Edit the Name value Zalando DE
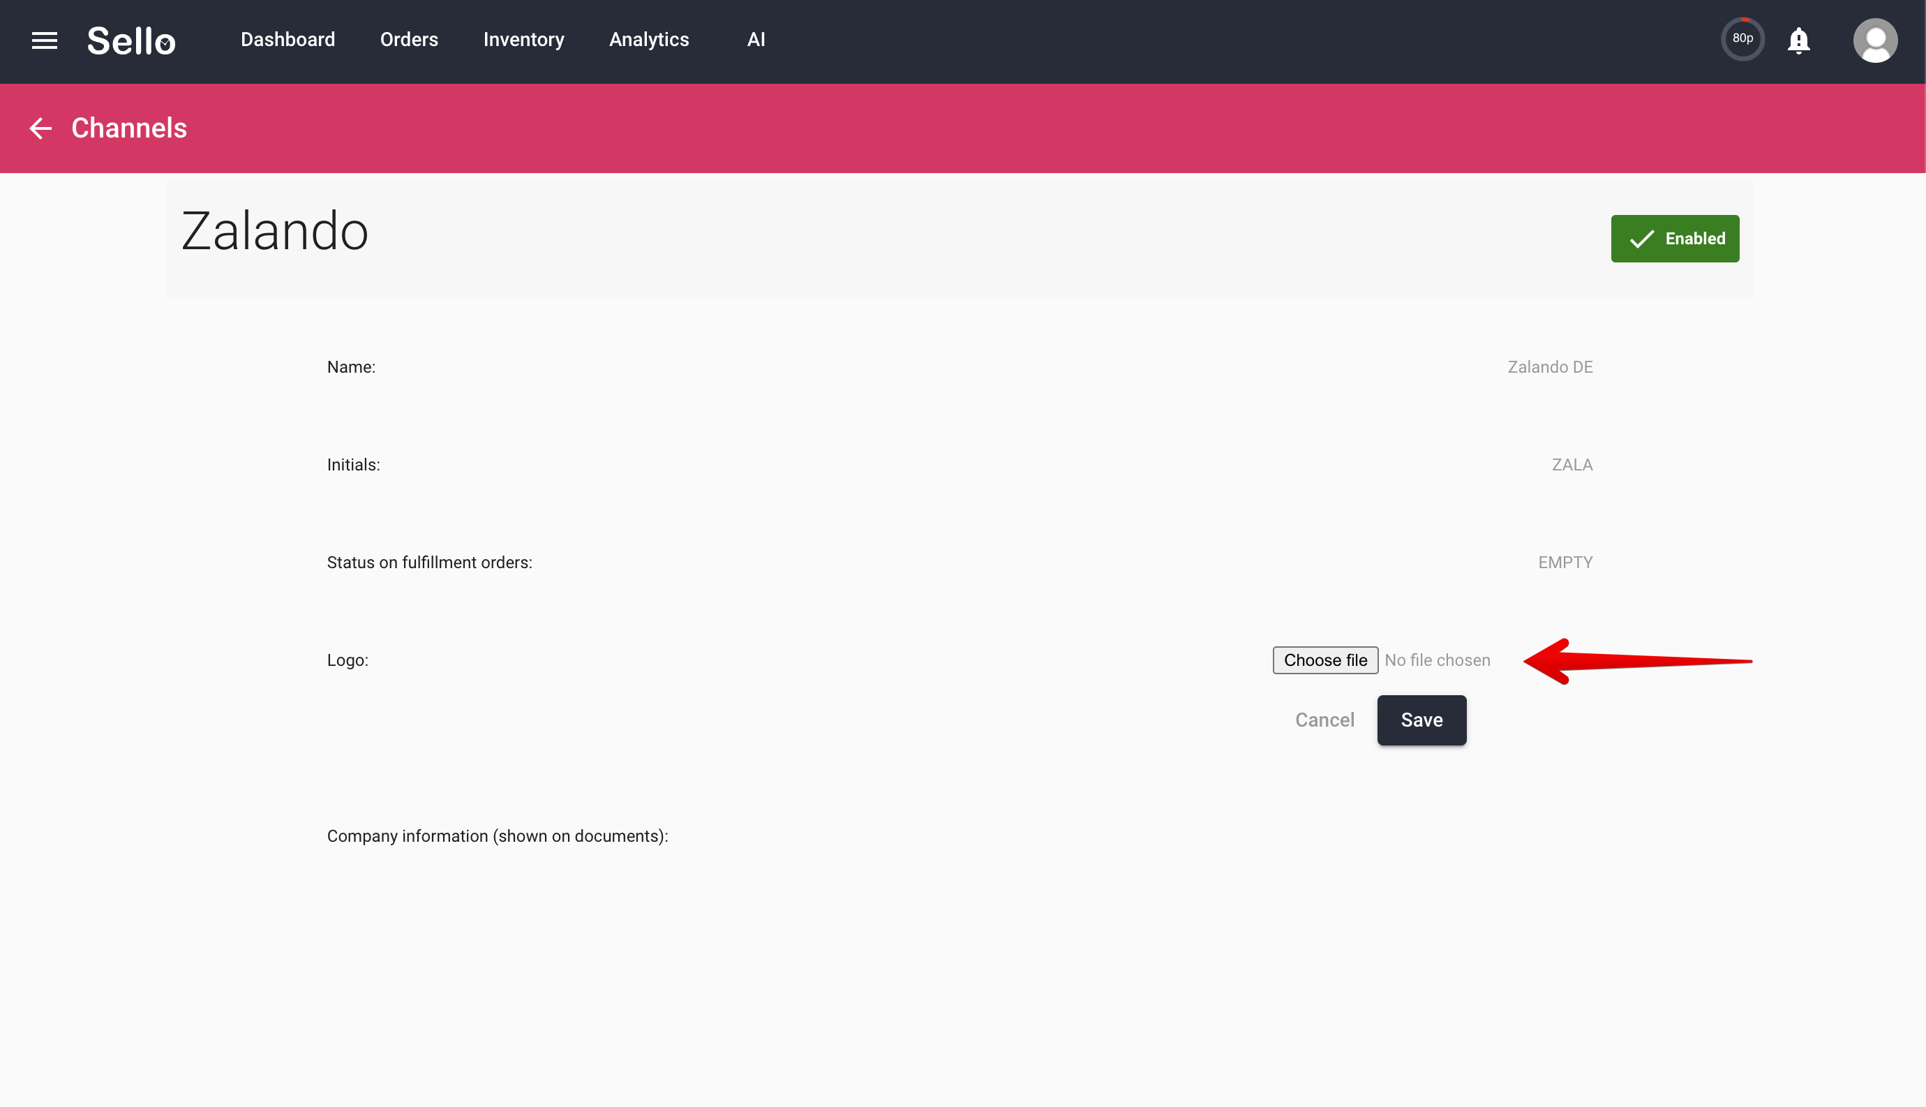Image resolution: width=1926 pixels, height=1107 pixels. 1550,367
